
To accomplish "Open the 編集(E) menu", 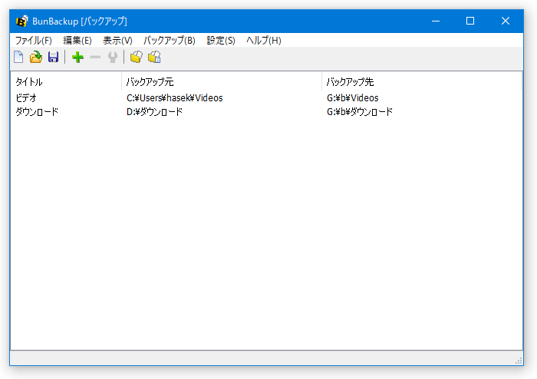I will tap(77, 41).
